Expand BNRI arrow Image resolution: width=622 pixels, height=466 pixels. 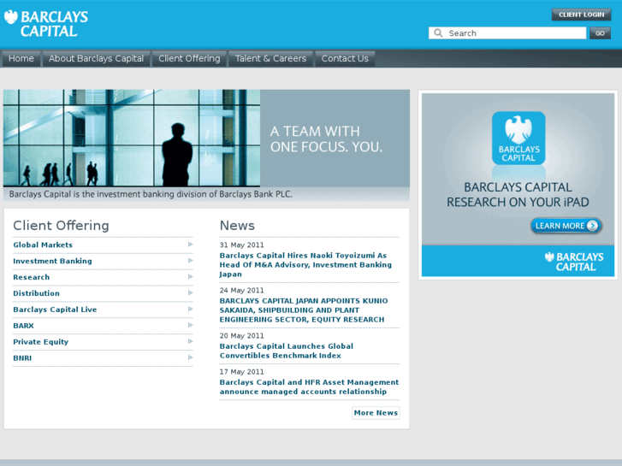coord(191,357)
